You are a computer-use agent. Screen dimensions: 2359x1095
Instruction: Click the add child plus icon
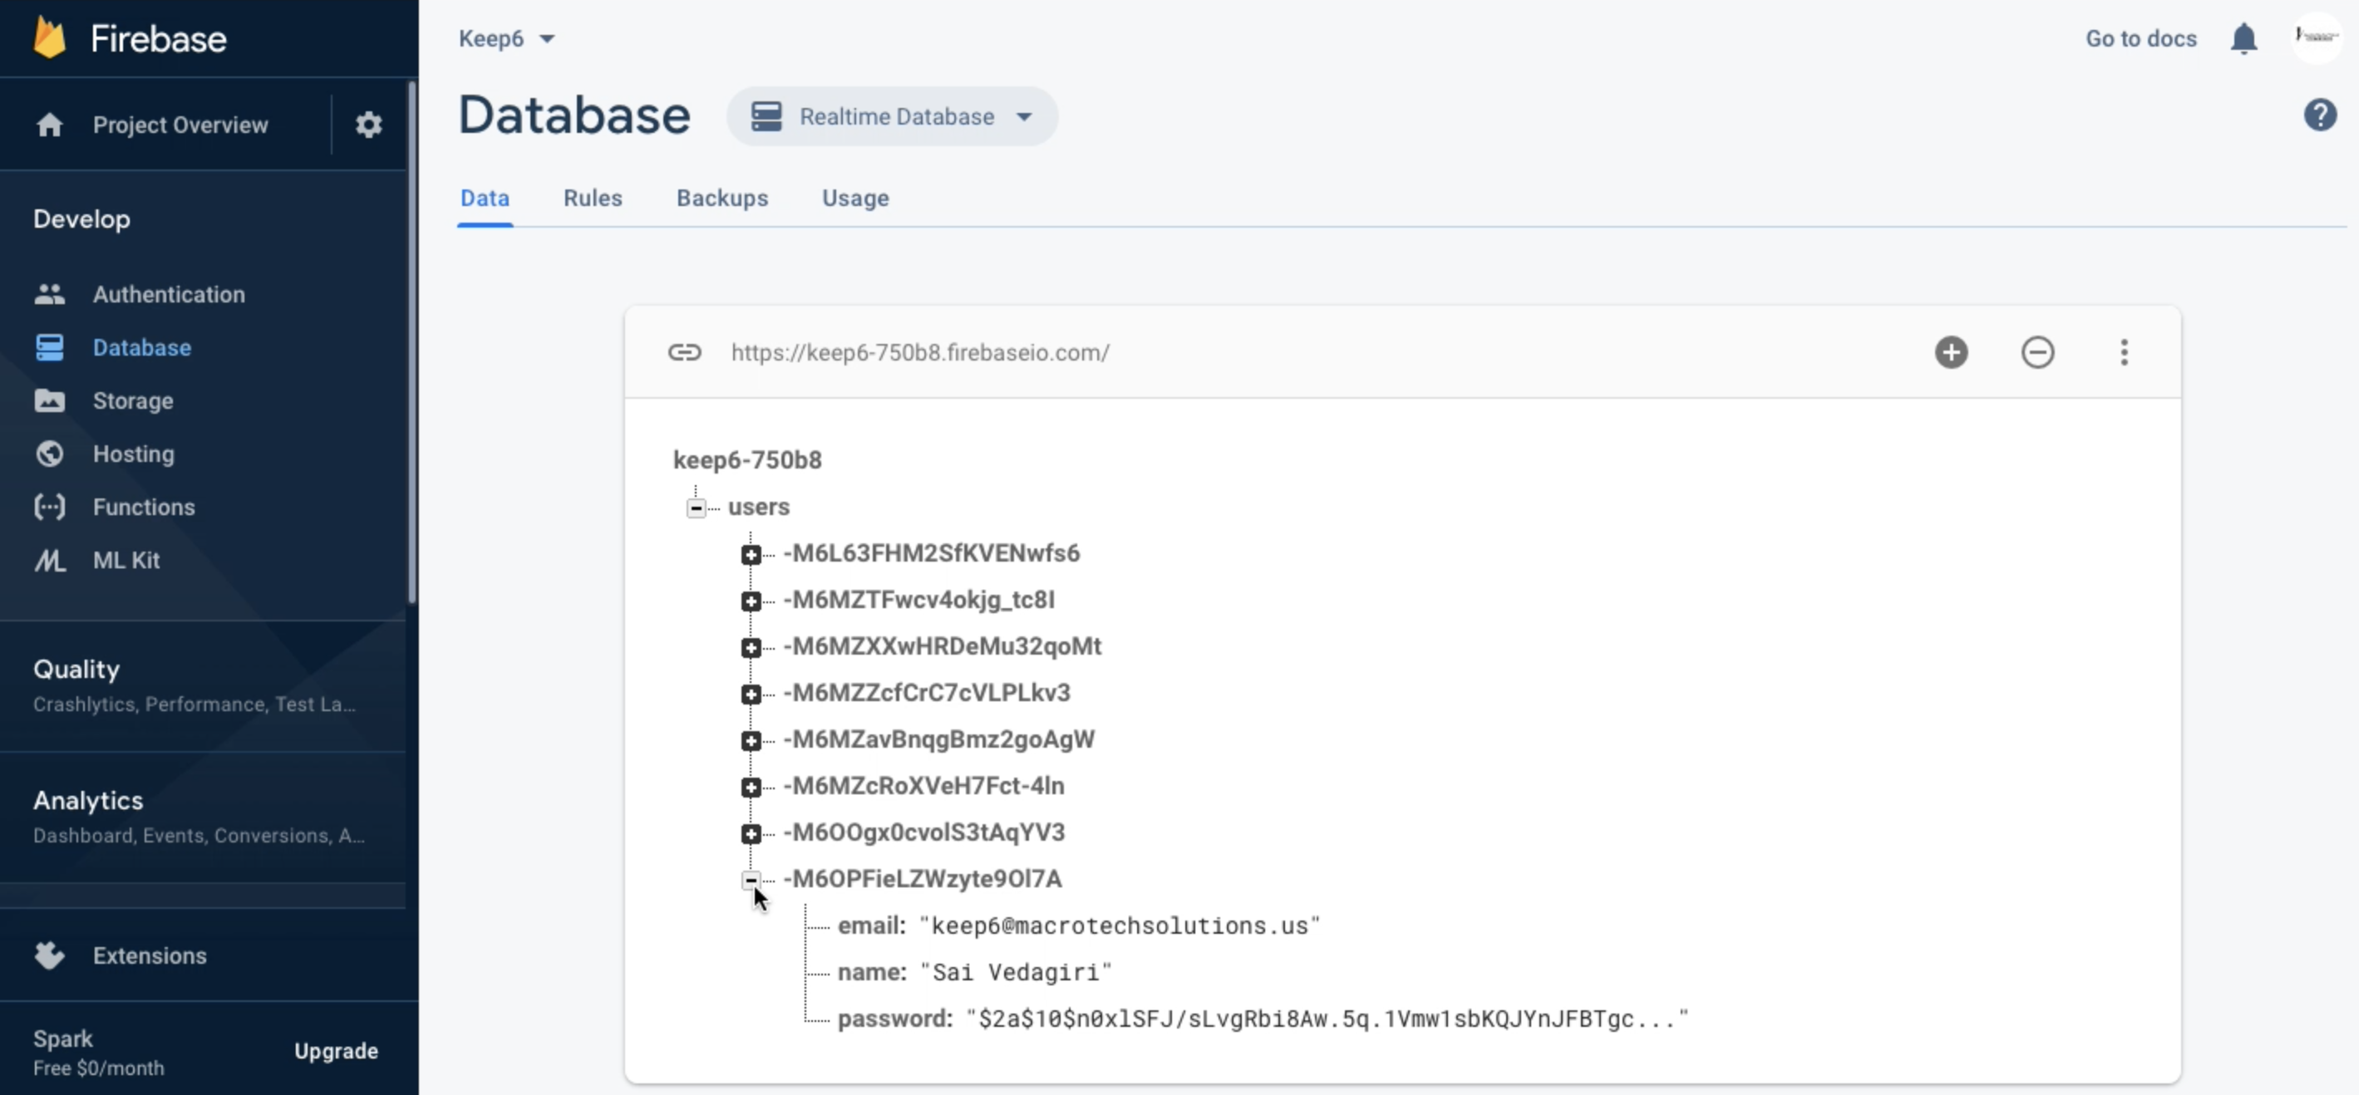1951,352
